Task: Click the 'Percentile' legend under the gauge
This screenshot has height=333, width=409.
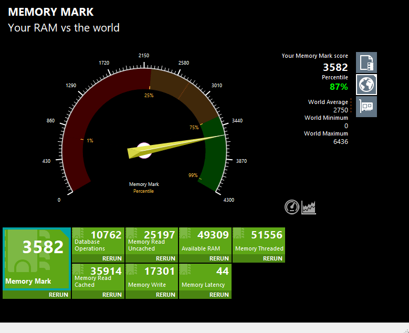Action: click(x=143, y=191)
